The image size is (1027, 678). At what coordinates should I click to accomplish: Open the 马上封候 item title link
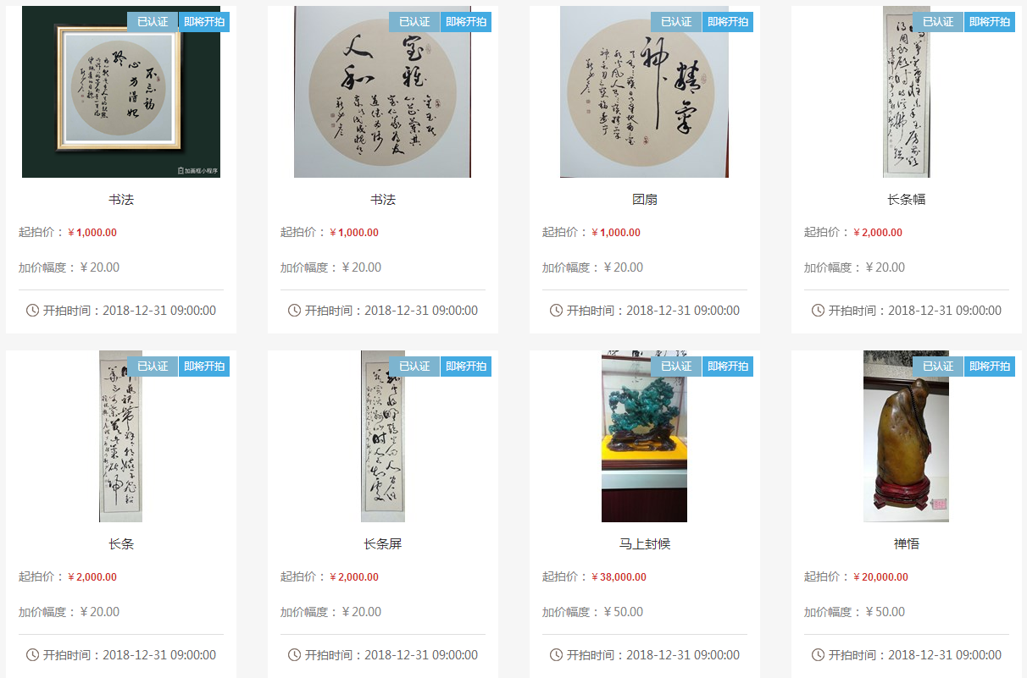[644, 543]
